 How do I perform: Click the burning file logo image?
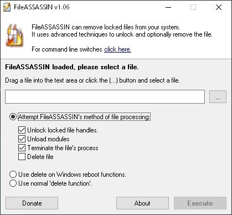click(x=14, y=35)
